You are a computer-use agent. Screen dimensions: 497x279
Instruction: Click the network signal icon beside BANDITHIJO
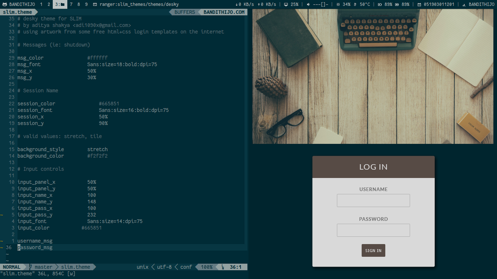(x=464, y=4)
